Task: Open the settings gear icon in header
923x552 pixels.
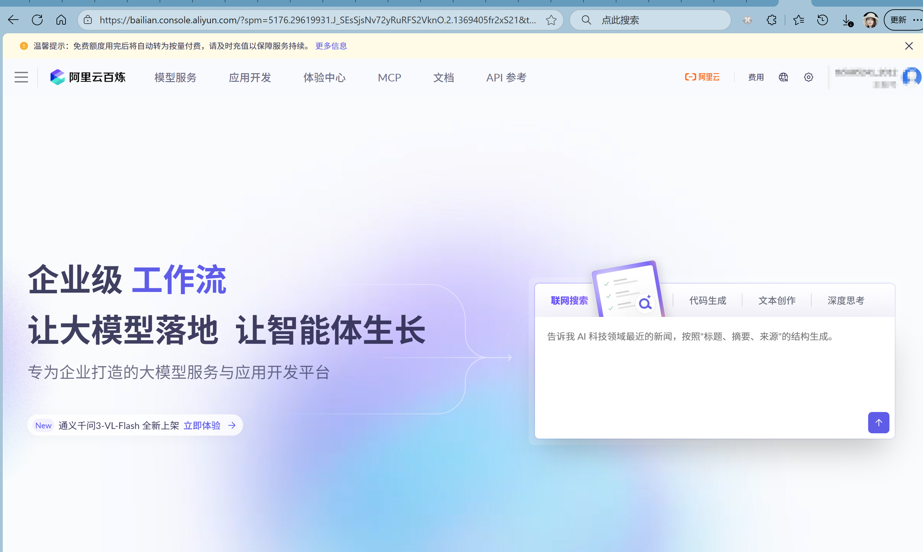Action: pos(808,77)
